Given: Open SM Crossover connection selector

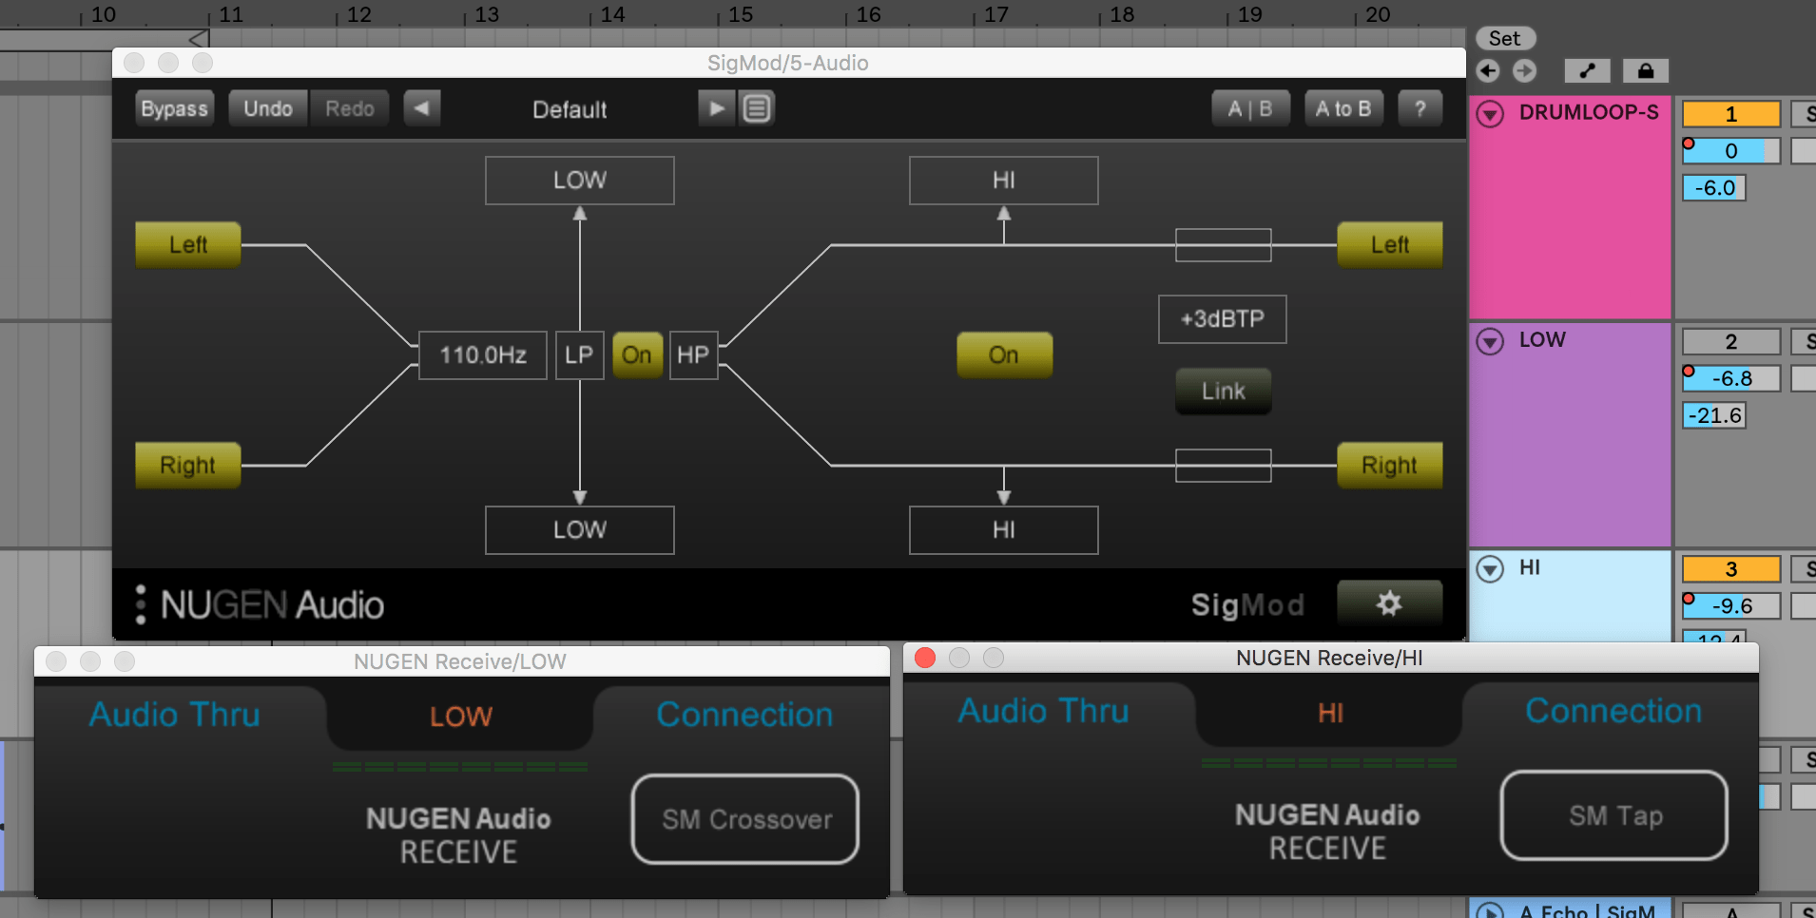Looking at the screenshot, I should coord(745,819).
